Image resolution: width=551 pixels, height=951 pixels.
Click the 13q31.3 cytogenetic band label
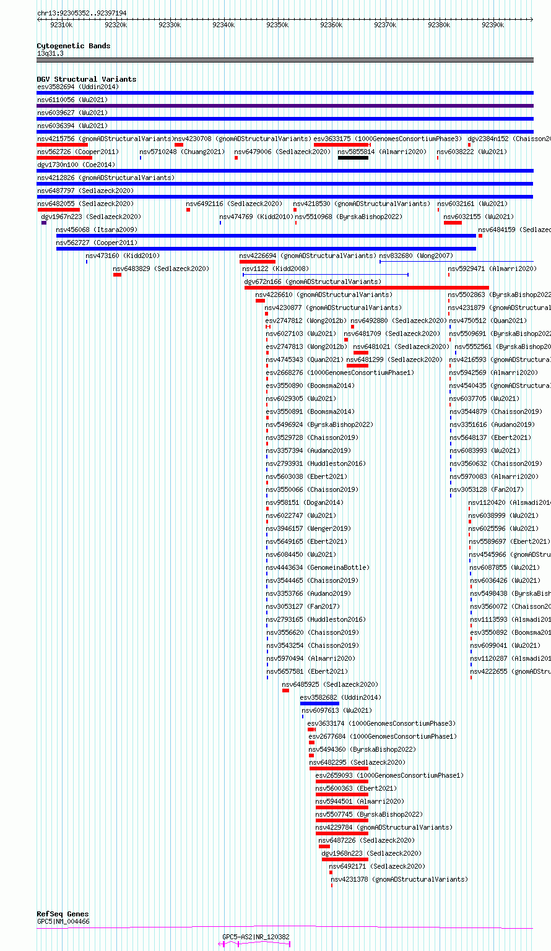(x=50, y=53)
